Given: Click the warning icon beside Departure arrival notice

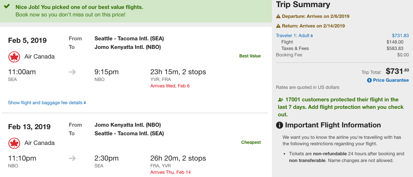Looking at the screenshot, I should tap(278, 16).
